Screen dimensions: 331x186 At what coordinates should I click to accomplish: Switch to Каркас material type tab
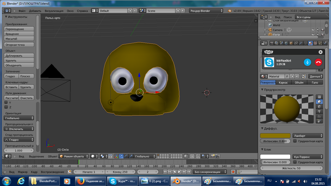tap(283, 83)
